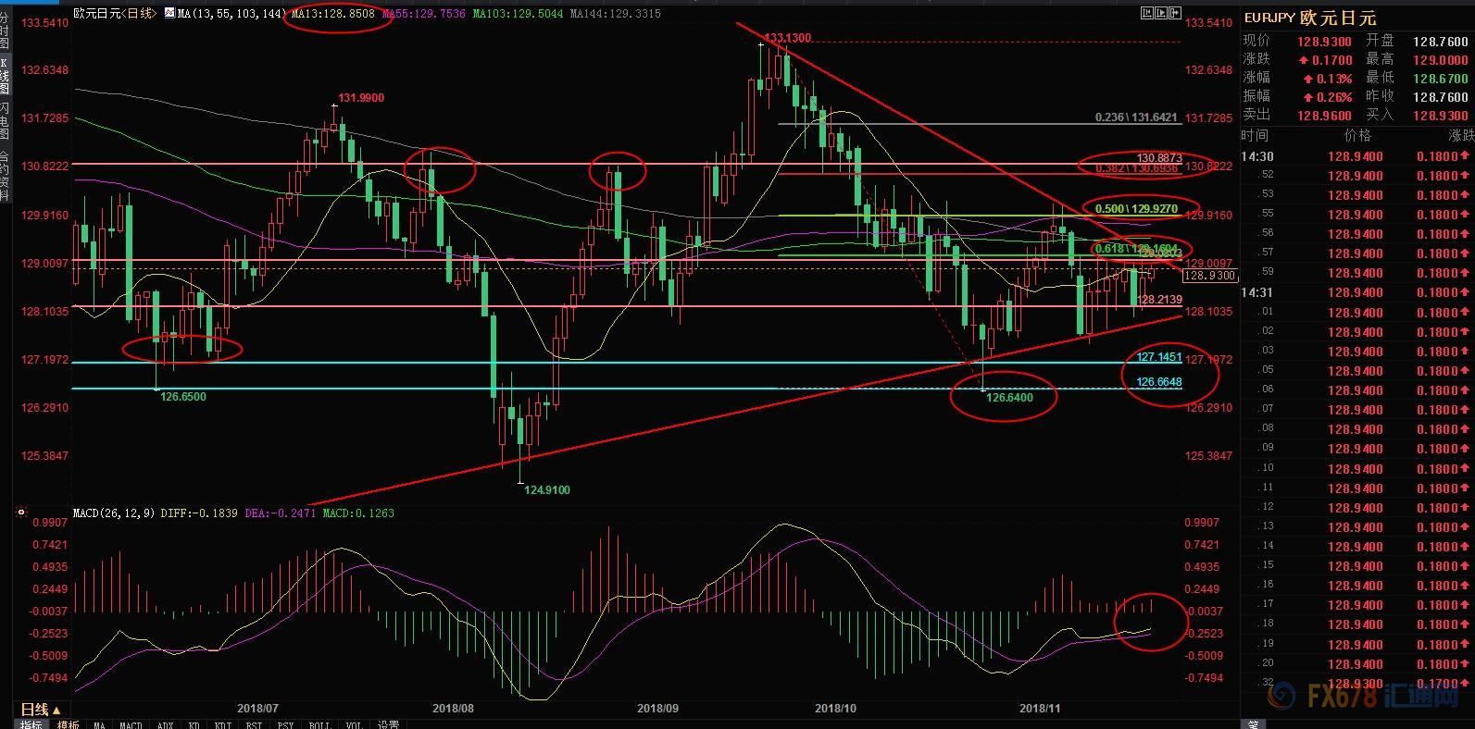Open the 合约资料 contract info sidebar tab
1475x729 pixels.
5,176
